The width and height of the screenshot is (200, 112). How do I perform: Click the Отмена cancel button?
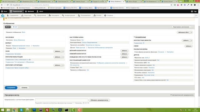24,88
